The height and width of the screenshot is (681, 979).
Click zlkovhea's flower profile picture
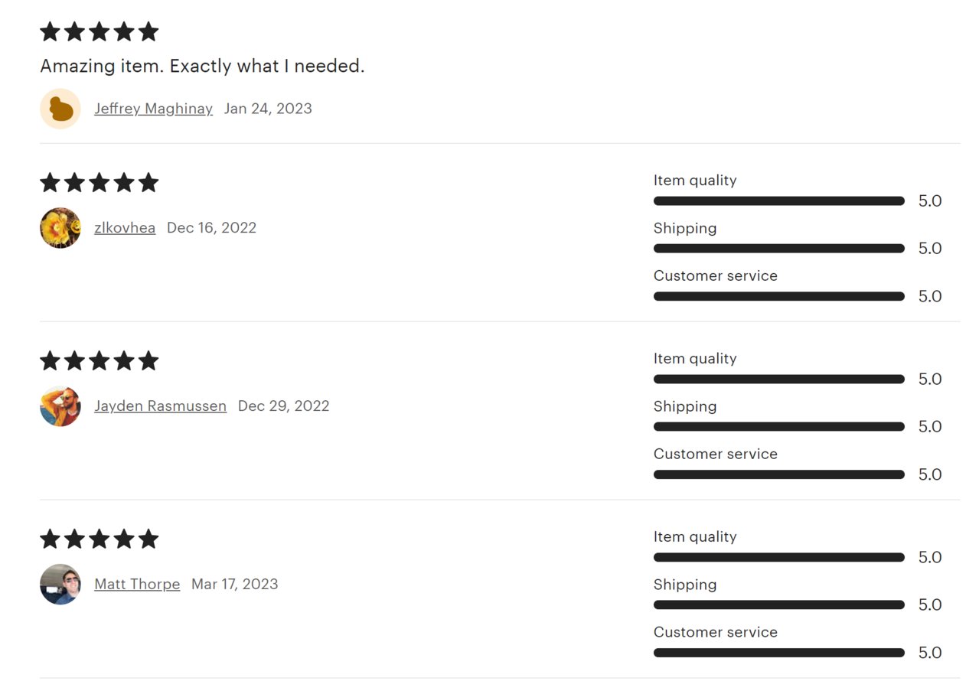[x=60, y=228]
